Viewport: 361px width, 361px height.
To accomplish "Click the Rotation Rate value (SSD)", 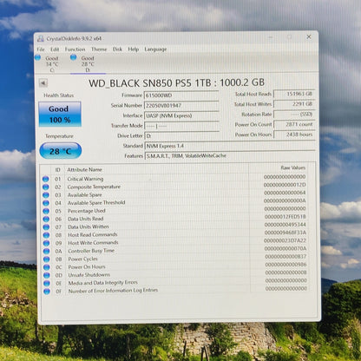I will click(x=294, y=115).
